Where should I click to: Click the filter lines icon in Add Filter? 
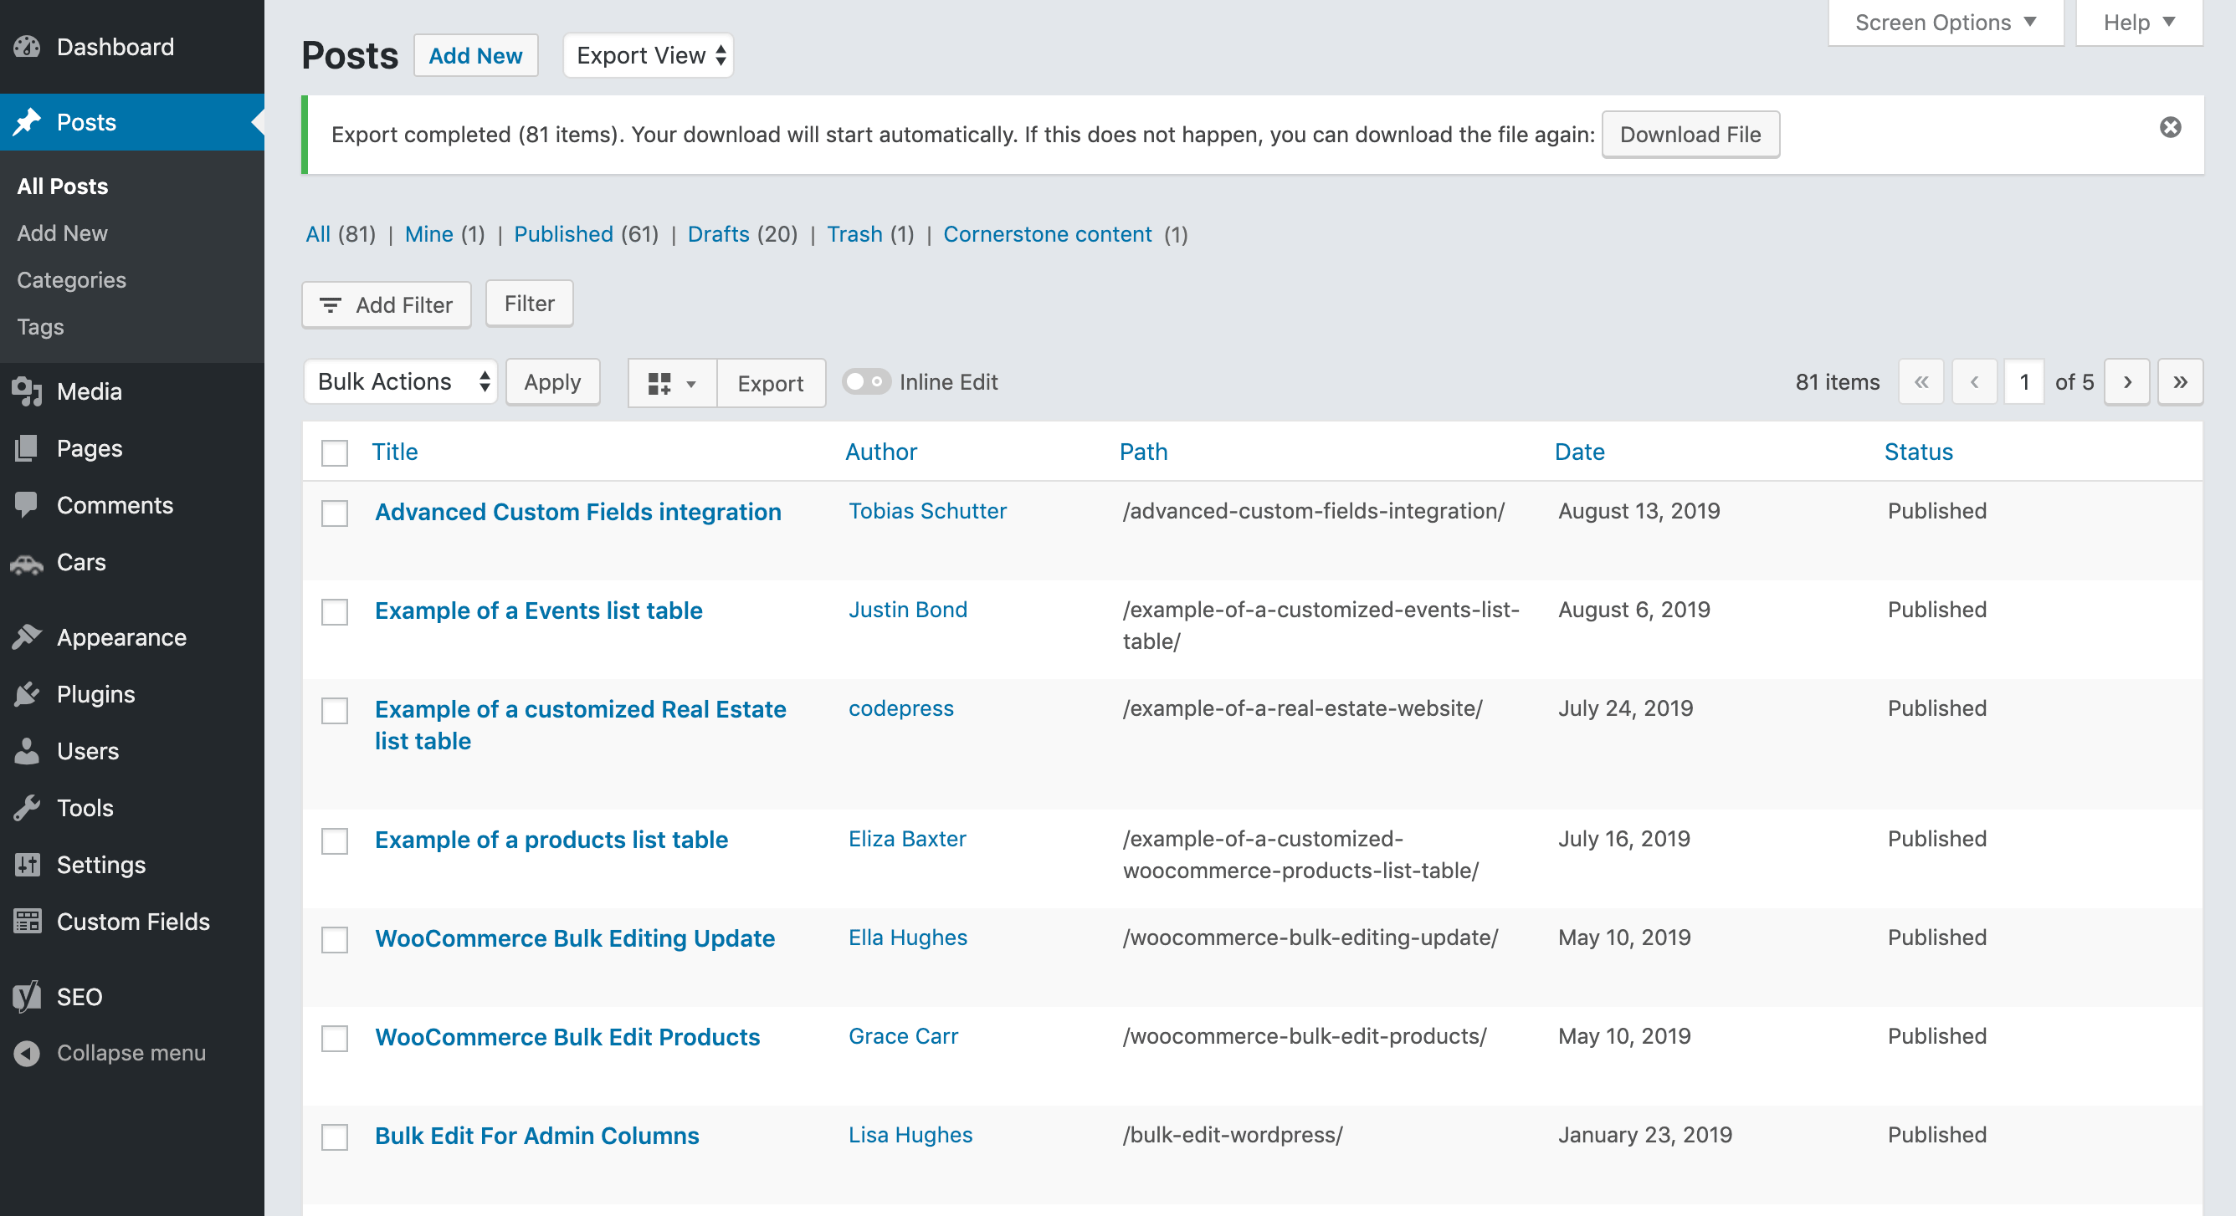click(x=330, y=305)
